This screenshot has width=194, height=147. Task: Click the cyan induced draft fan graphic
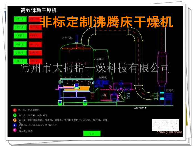(x=162, y=96)
